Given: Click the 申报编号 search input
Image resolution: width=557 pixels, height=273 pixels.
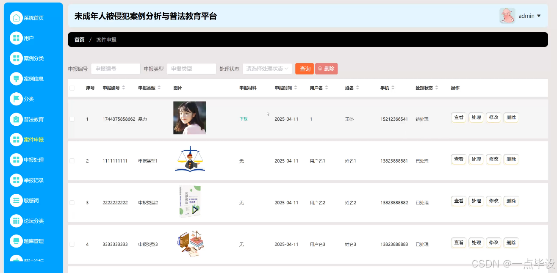Looking at the screenshot, I should (x=116, y=69).
